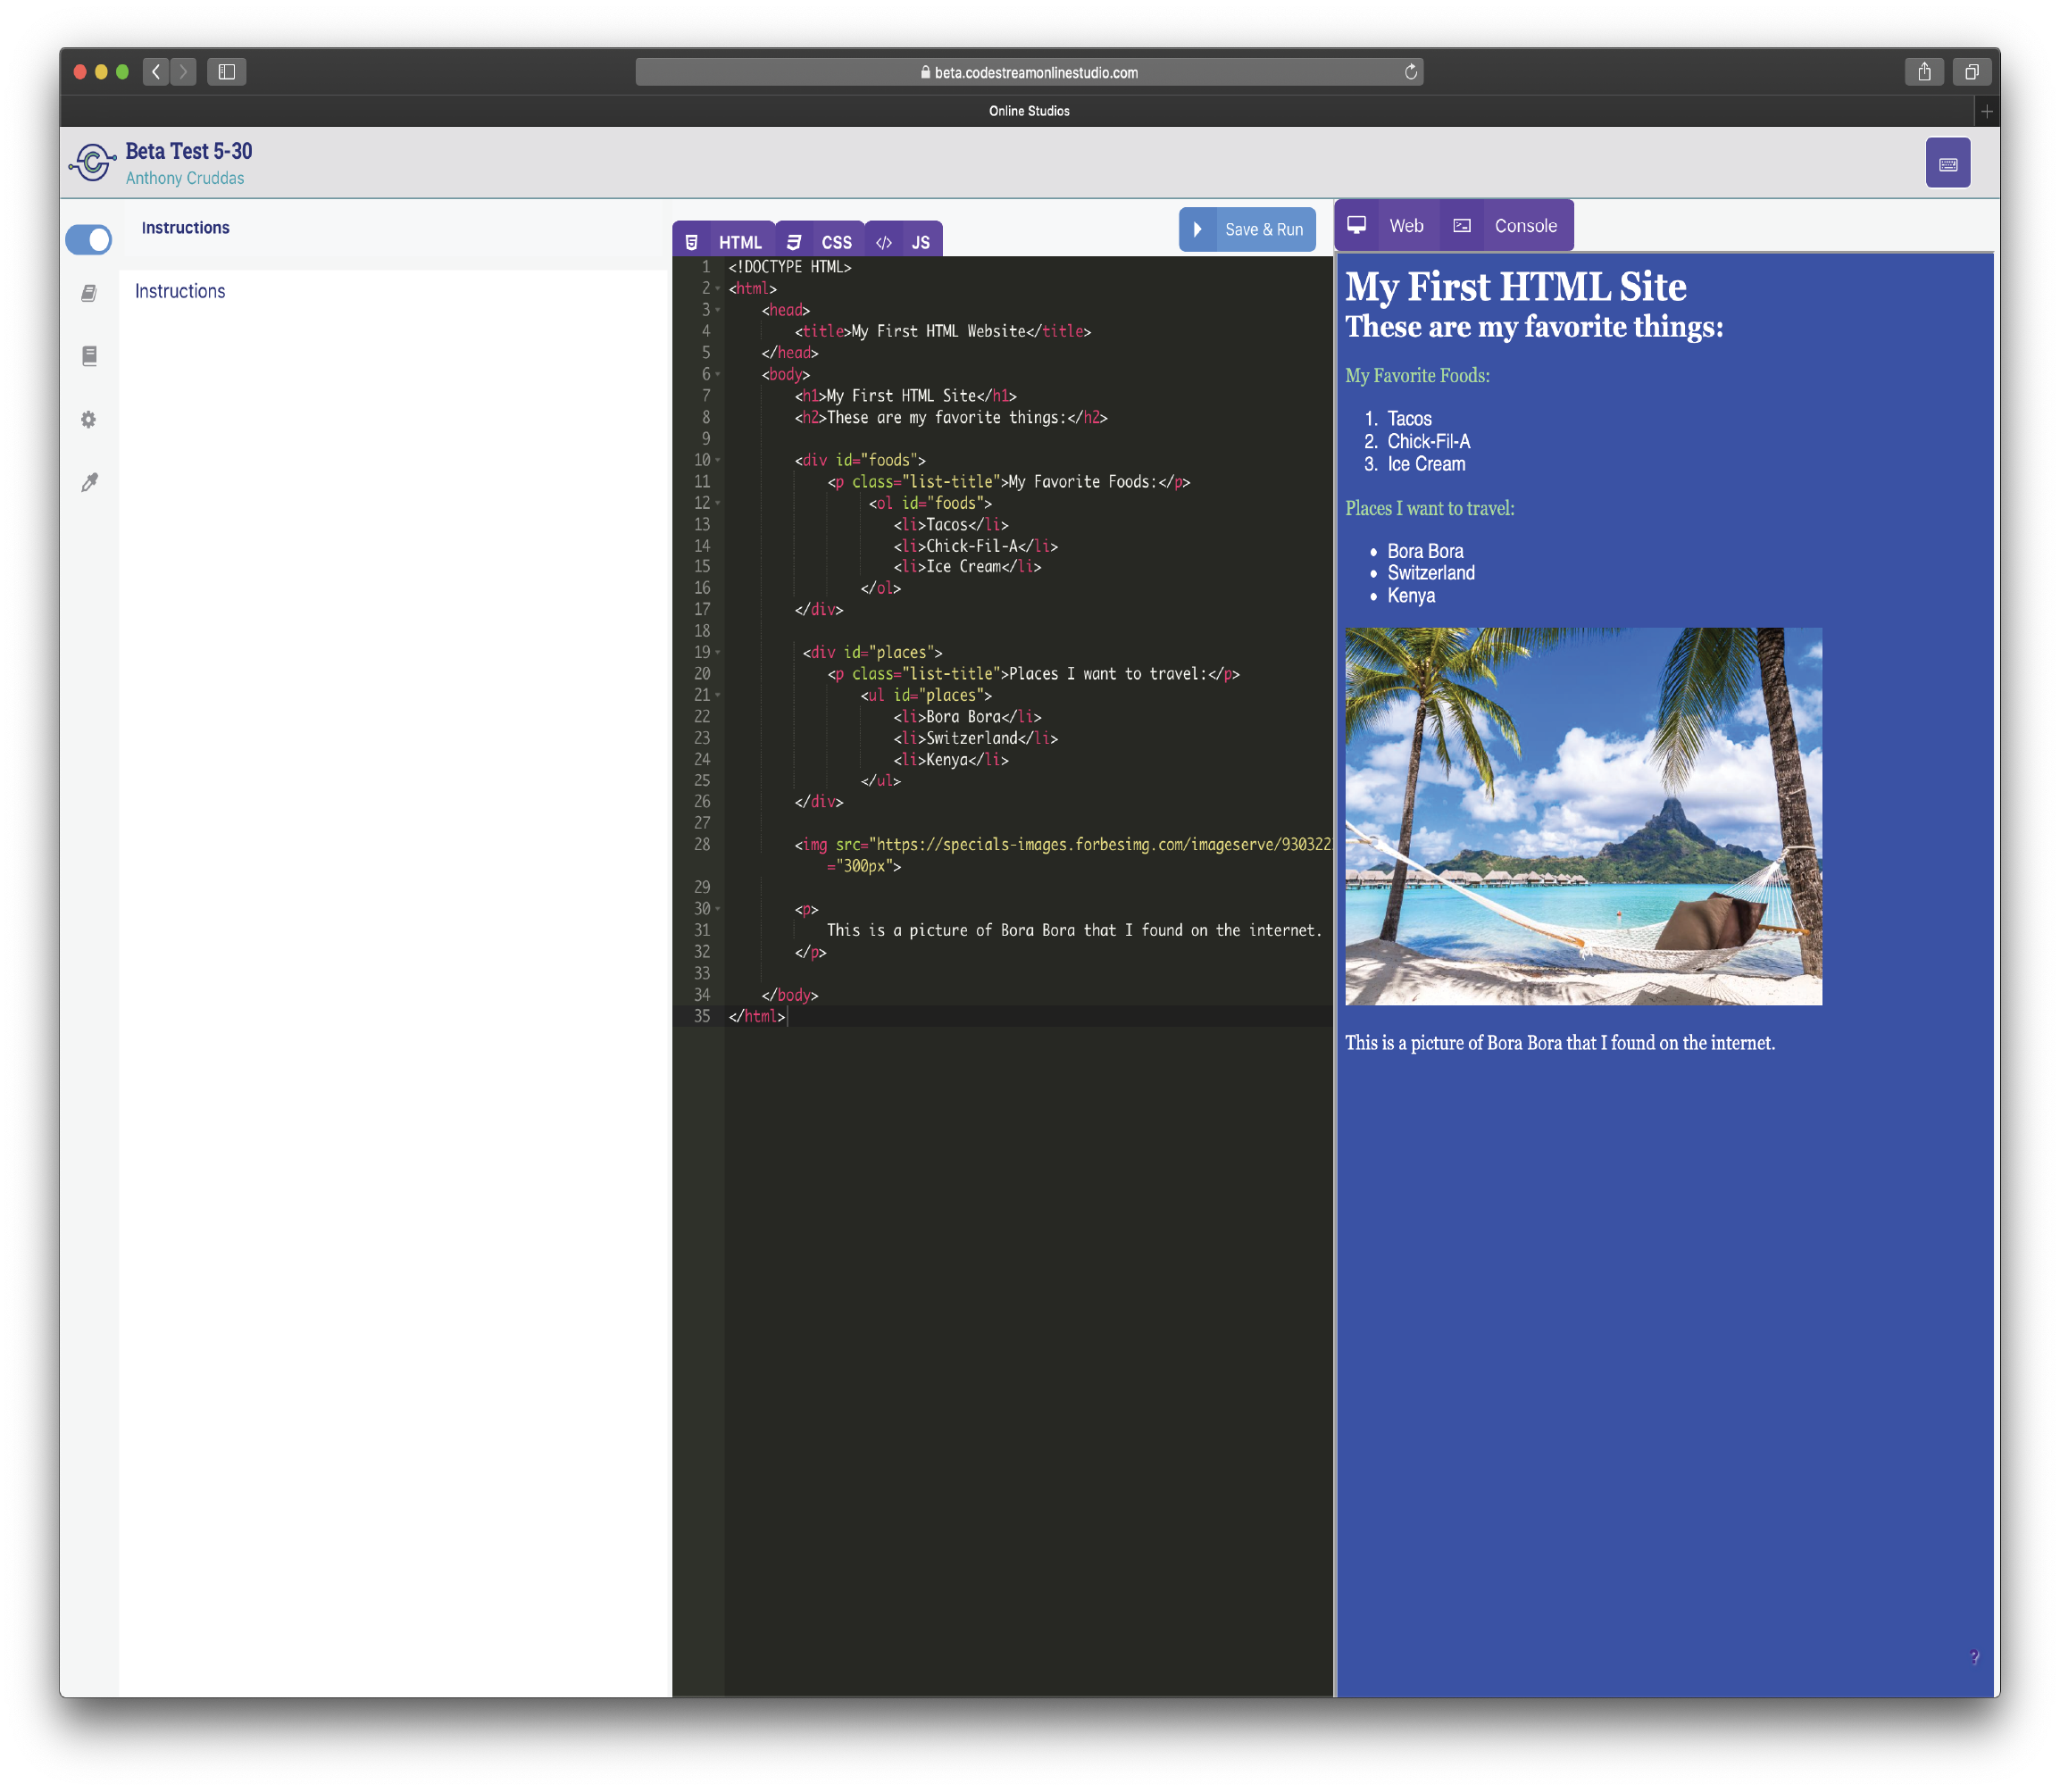Open the book resources icon in the sidebar
The height and width of the screenshot is (1792, 2060).
click(89, 356)
